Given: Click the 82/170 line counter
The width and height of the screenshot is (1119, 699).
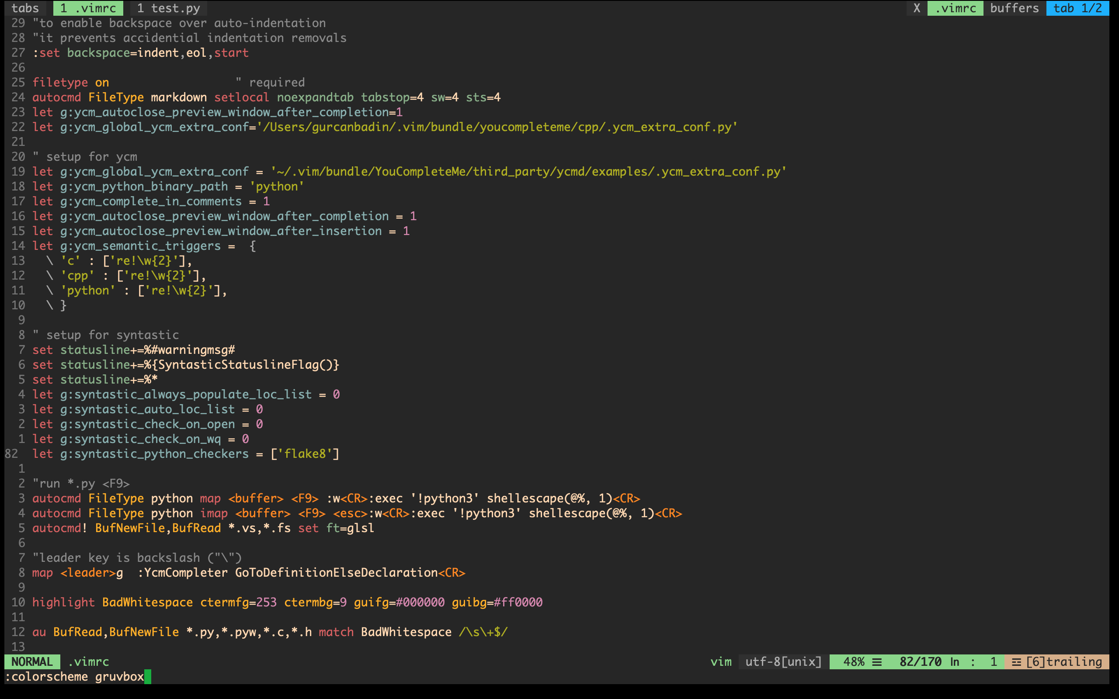Looking at the screenshot, I should point(920,661).
